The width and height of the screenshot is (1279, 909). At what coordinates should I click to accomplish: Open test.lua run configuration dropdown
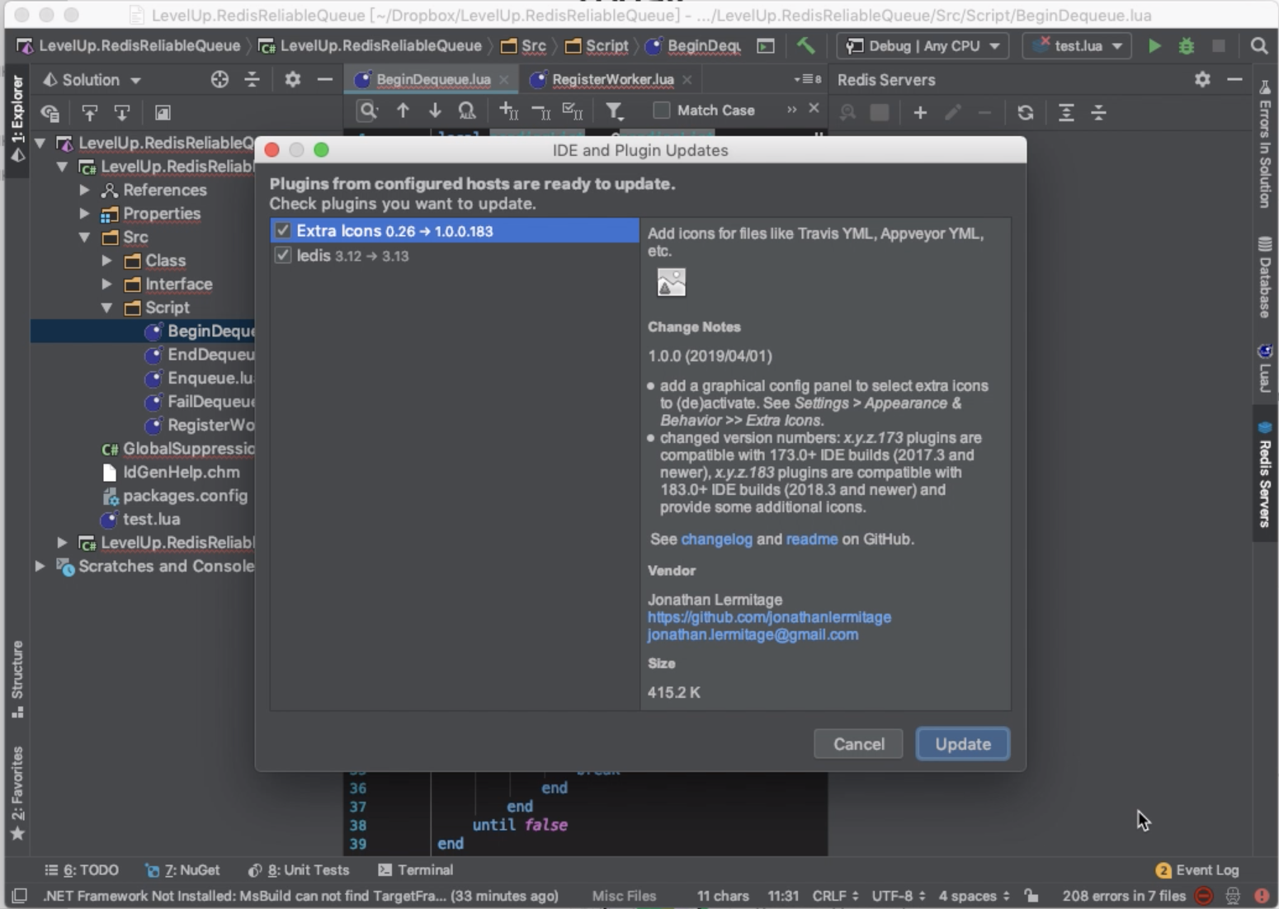click(1077, 46)
